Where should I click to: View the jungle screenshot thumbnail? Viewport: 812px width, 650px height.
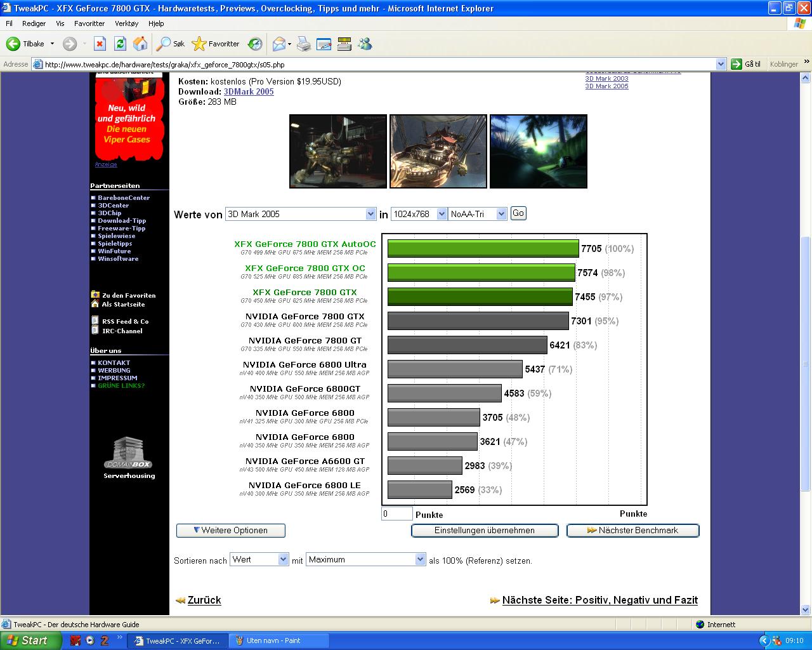(x=539, y=151)
